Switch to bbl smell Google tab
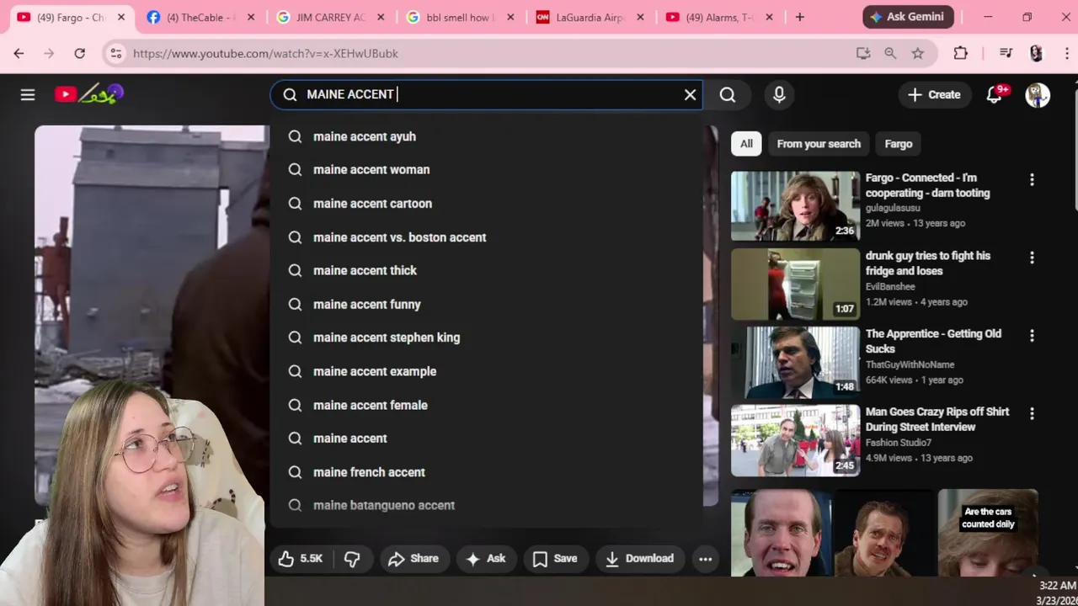 click(459, 17)
